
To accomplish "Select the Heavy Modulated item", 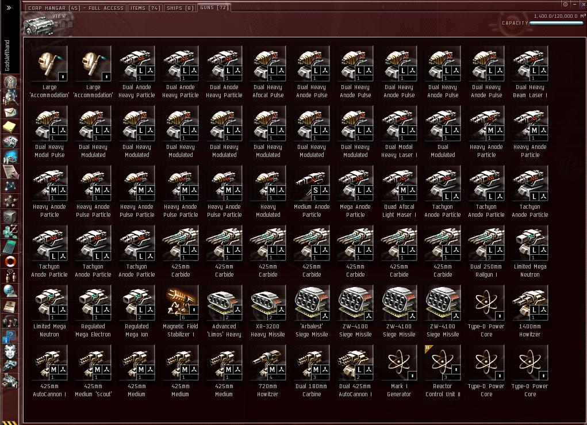I will [x=268, y=192].
